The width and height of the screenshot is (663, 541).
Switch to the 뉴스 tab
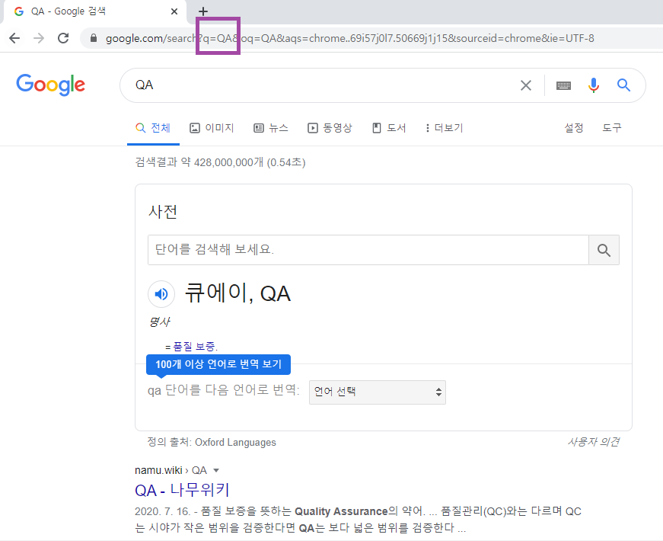pyautogui.click(x=271, y=128)
